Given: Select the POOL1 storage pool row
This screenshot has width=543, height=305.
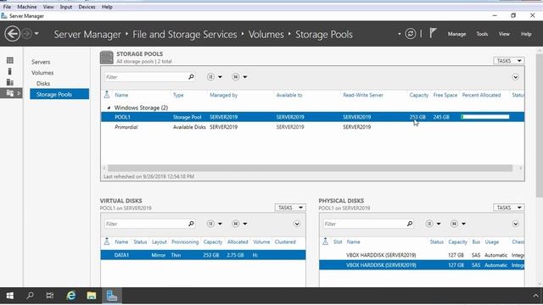Looking at the screenshot, I should tap(312, 117).
